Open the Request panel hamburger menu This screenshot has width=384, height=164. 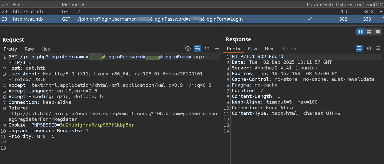click(217, 49)
